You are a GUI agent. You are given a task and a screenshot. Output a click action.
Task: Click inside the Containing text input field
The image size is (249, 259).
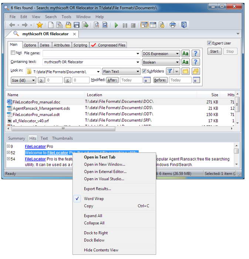(89, 62)
